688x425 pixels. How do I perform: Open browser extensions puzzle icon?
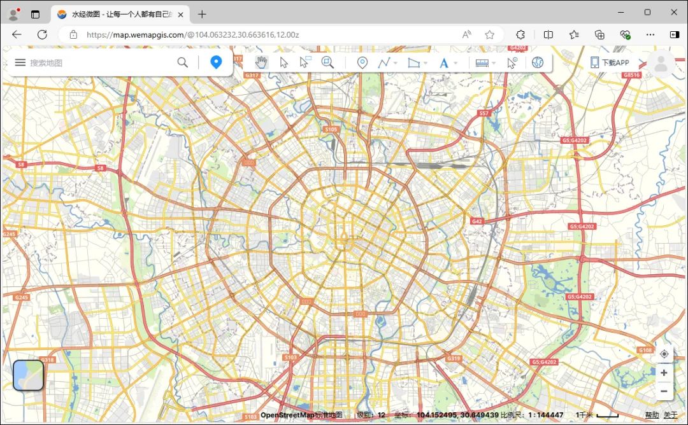pos(520,34)
